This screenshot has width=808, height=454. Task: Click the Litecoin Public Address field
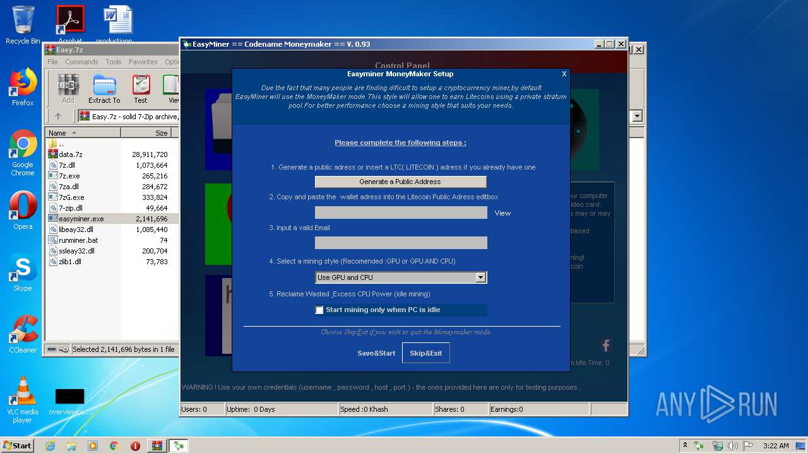pyautogui.click(x=401, y=212)
